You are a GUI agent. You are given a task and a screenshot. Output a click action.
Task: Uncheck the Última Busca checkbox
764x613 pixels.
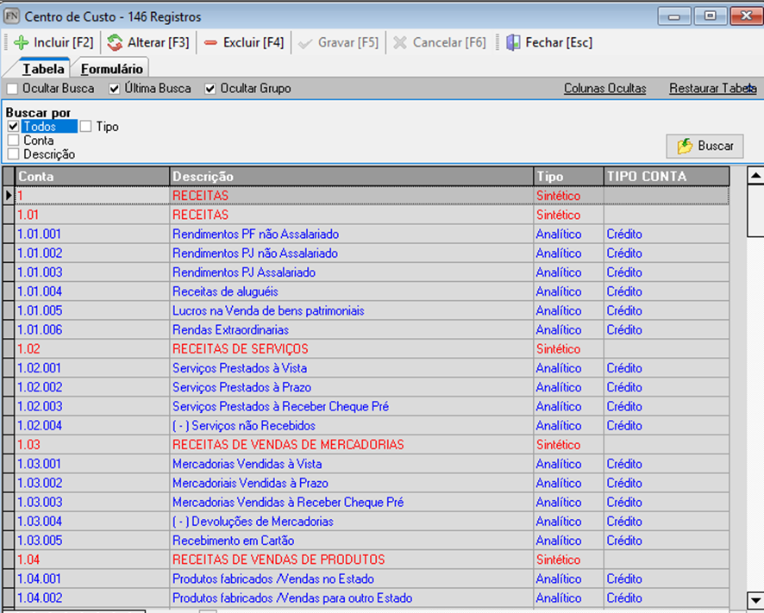(114, 89)
